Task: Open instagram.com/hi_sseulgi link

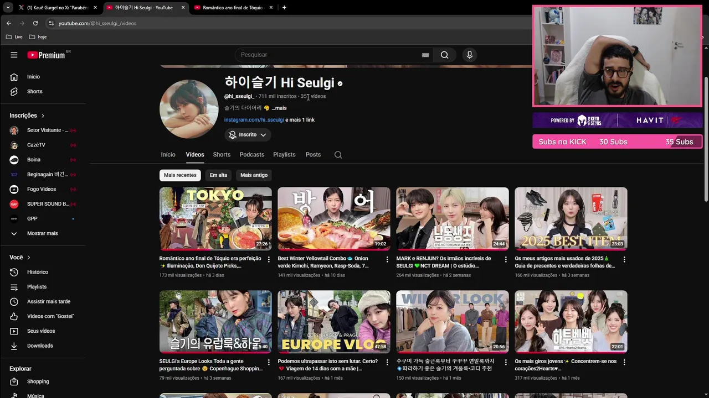Action: click(x=254, y=120)
